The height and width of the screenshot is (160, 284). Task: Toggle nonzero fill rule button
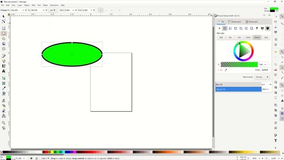268,28
